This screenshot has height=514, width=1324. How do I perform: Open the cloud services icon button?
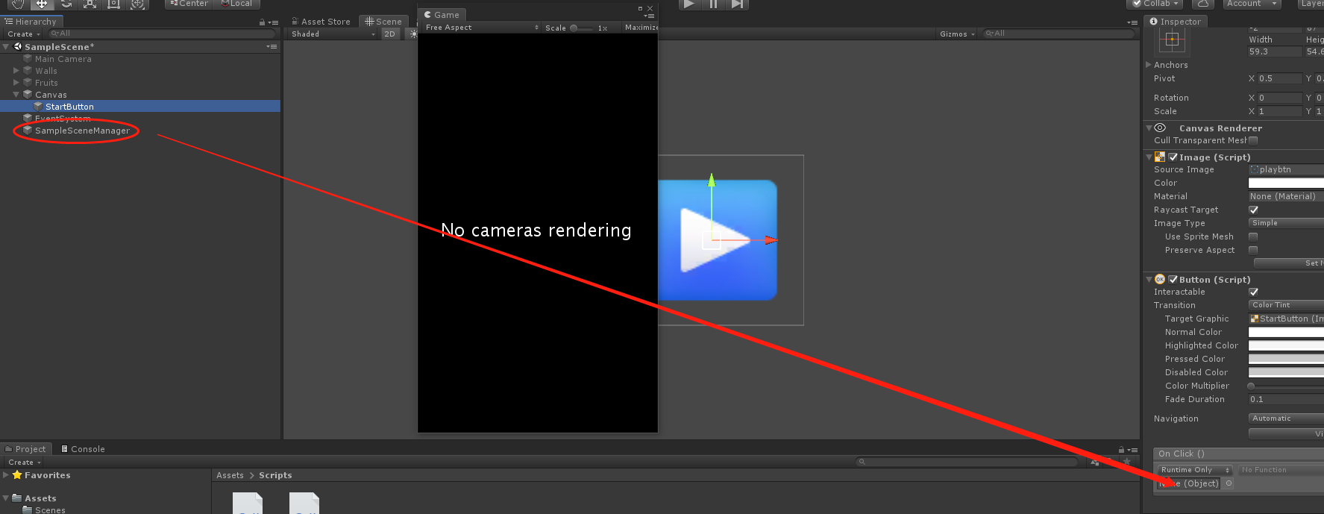coord(1203,4)
